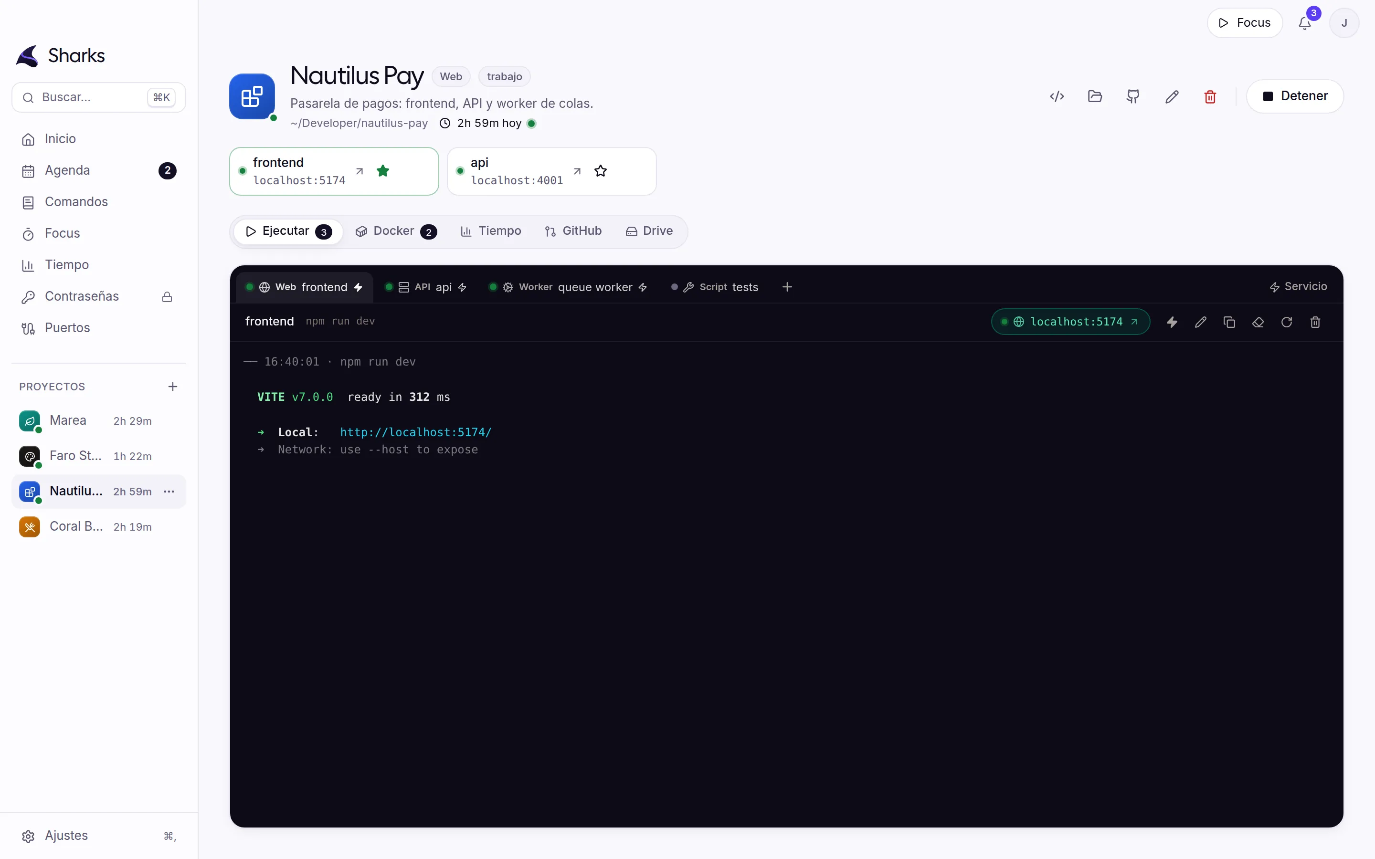Clear terminal with eraser icon
Viewport: 1375px width, 859px height.
(x=1258, y=322)
